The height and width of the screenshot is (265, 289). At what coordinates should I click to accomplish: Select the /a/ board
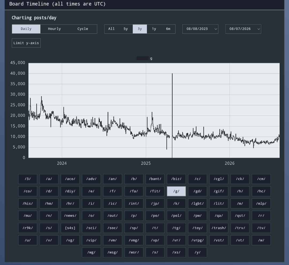(x=49, y=179)
